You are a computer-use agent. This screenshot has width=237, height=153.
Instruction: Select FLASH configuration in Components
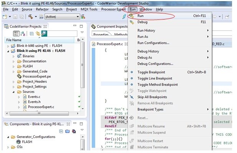tap(27, 142)
